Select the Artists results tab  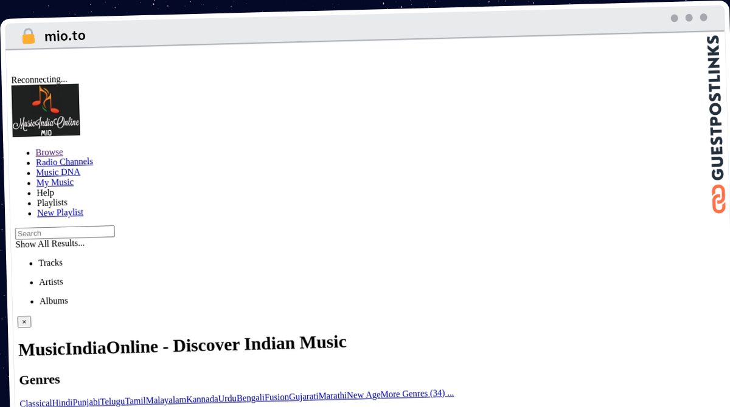click(x=51, y=282)
